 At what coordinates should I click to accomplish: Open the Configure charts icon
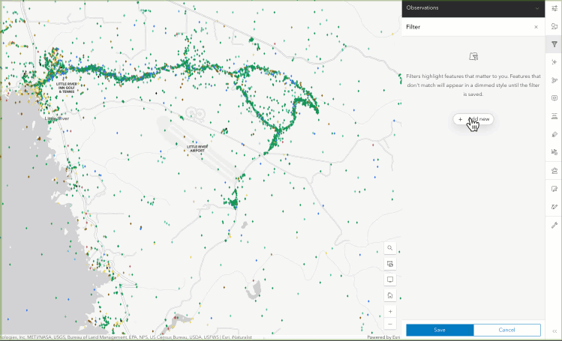[x=554, y=152]
